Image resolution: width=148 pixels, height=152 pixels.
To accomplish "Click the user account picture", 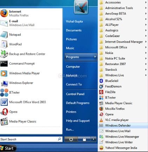I will point(81,7).
